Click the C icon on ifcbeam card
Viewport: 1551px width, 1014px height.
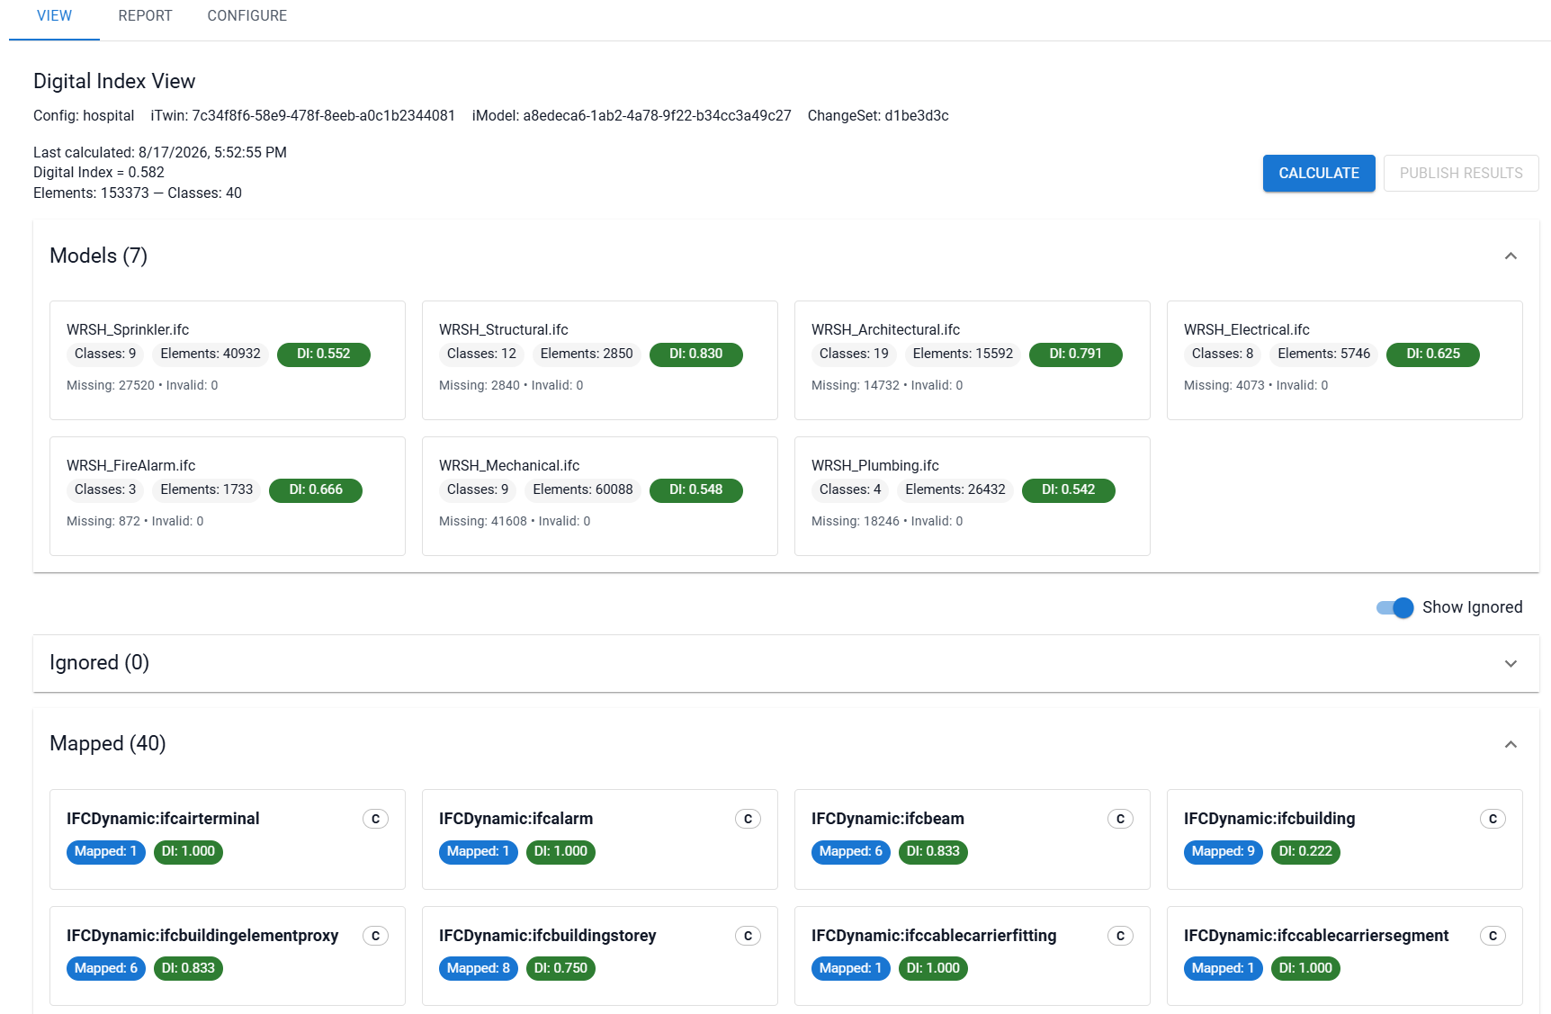[x=1120, y=819]
